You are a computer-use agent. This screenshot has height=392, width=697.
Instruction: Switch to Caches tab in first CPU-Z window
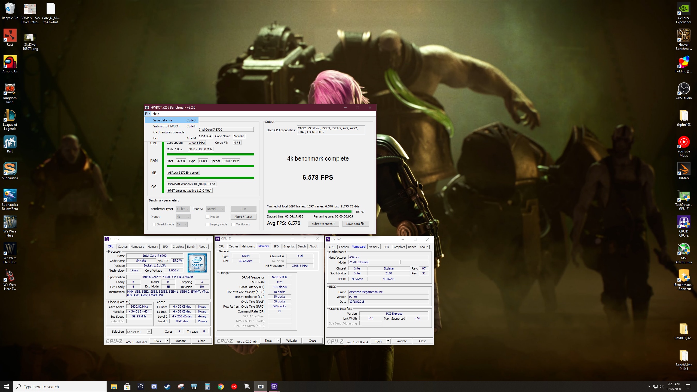point(123,247)
